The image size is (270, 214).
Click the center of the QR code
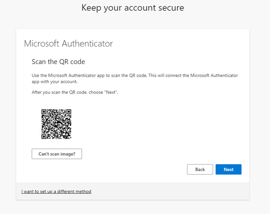point(56,124)
